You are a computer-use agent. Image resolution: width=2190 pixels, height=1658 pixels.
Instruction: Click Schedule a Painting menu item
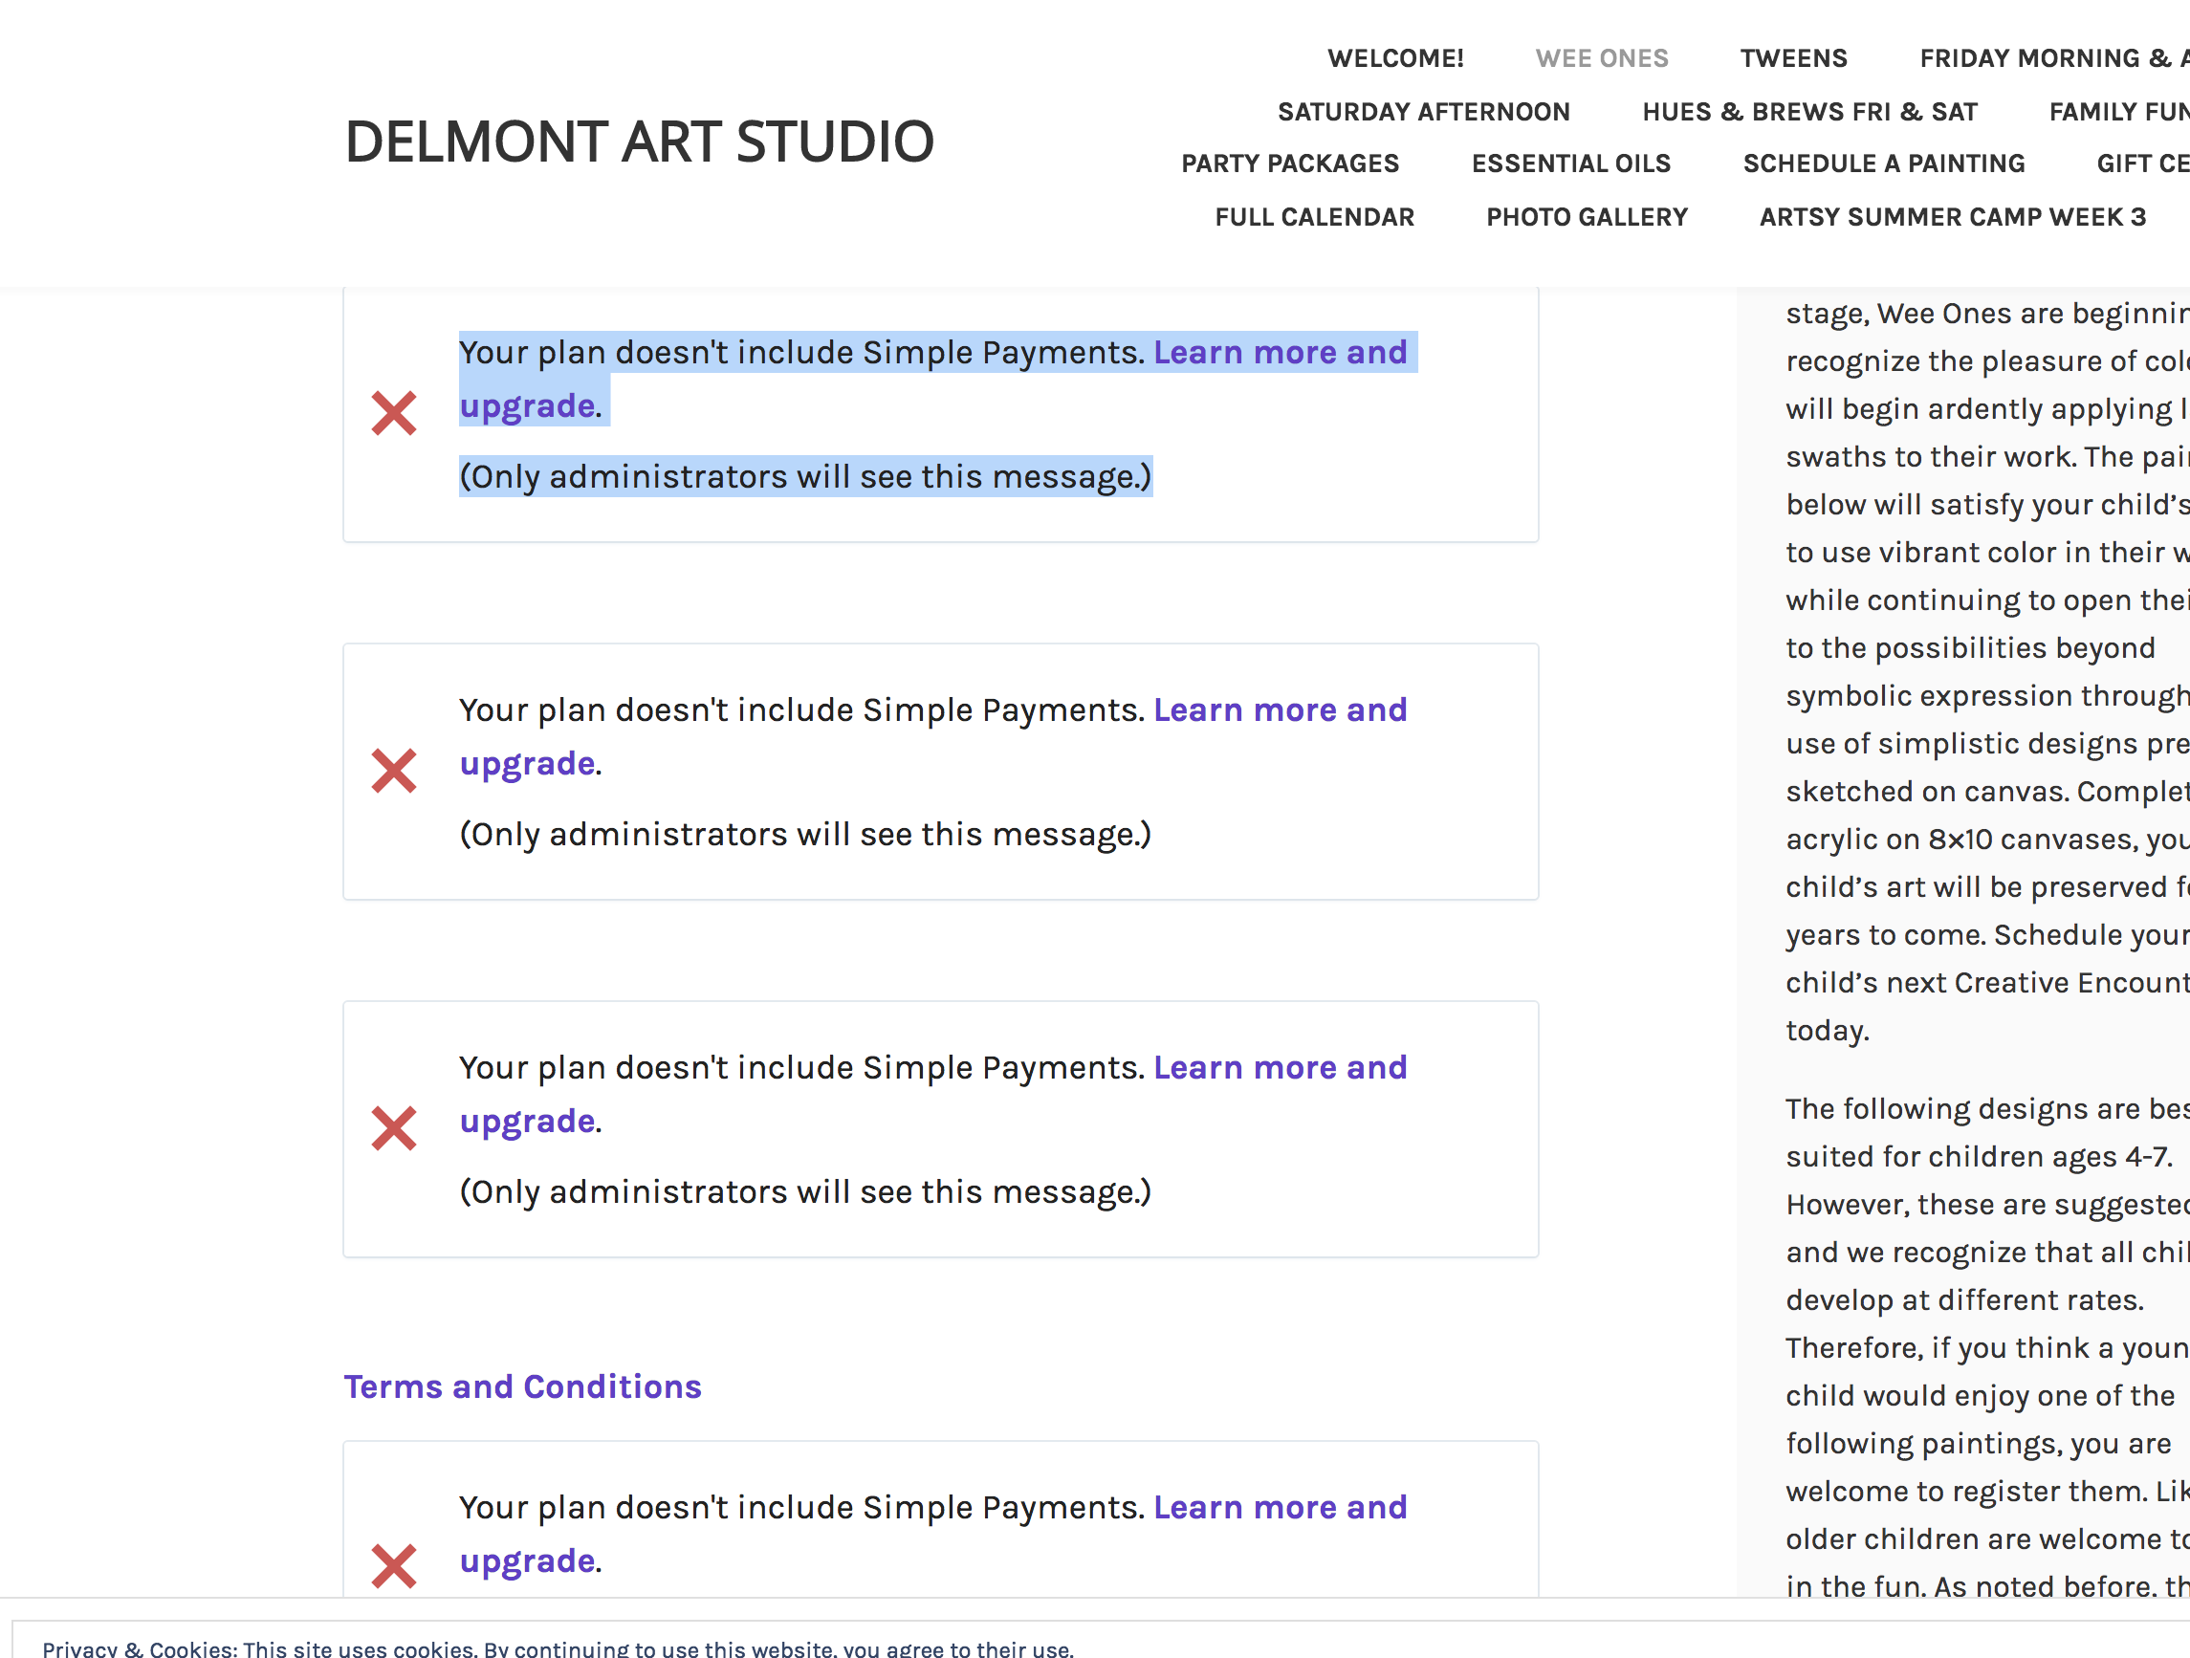point(1883,164)
